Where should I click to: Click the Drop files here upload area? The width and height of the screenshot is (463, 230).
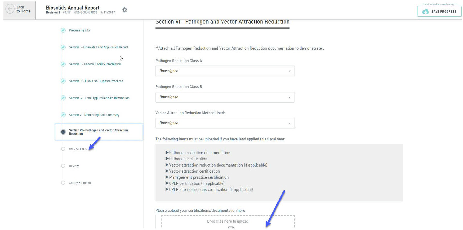click(x=228, y=222)
